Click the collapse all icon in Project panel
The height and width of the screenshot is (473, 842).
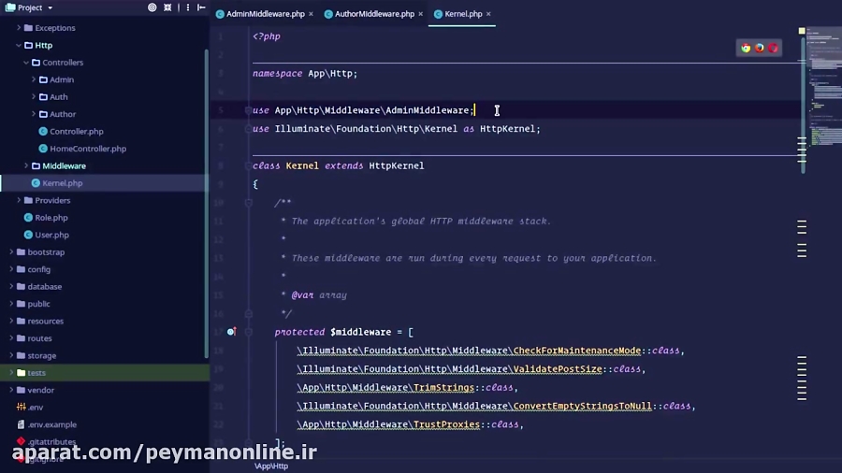(167, 7)
